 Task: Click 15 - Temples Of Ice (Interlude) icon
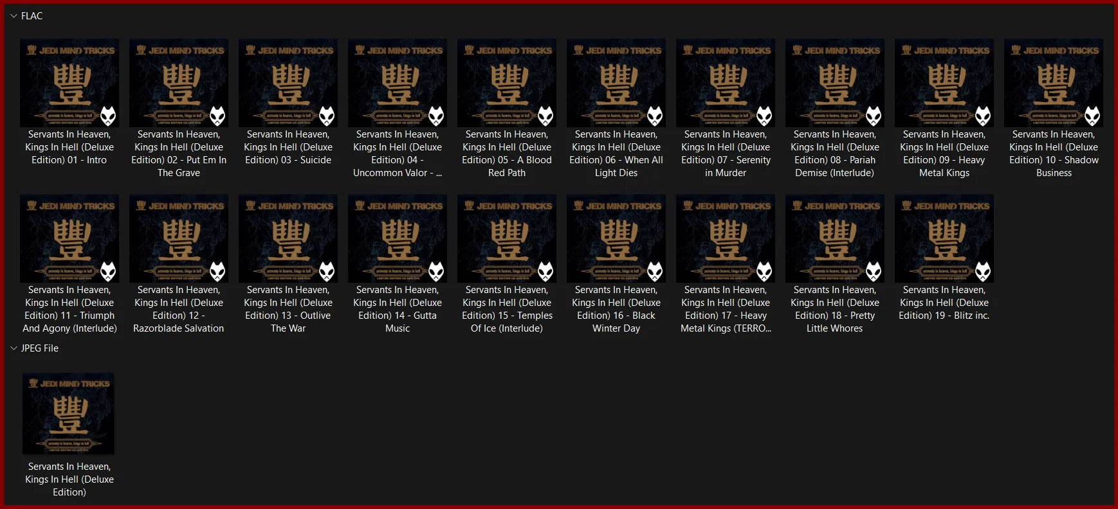(x=507, y=238)
